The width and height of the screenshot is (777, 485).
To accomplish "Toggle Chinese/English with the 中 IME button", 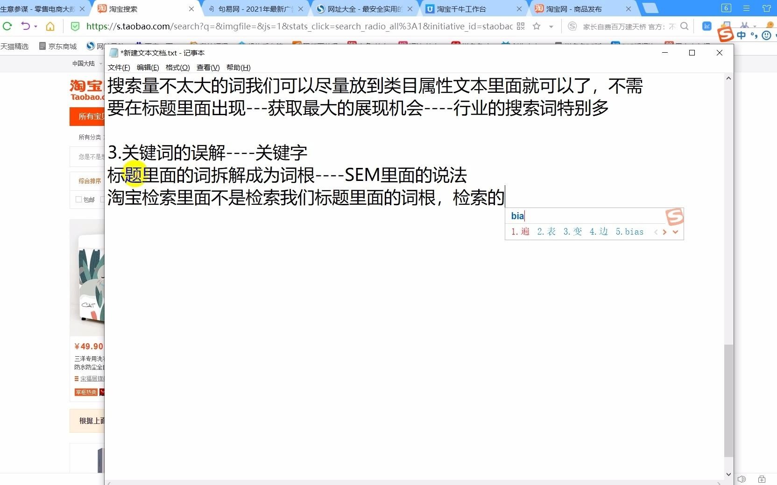I will click(x=740, y=35).
